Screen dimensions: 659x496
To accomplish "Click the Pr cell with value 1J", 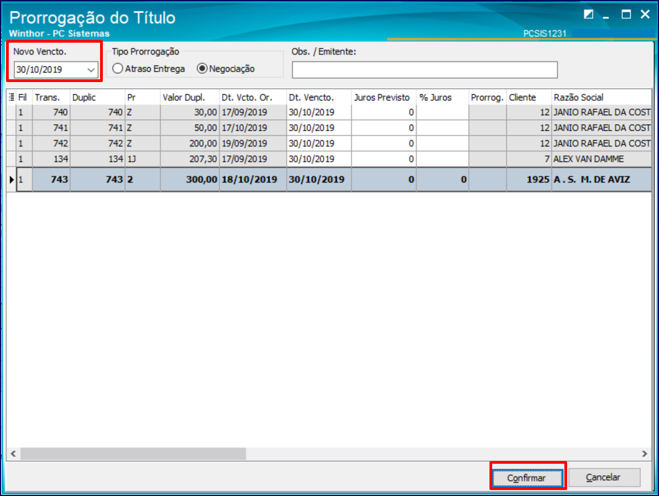I will [142, 159].
